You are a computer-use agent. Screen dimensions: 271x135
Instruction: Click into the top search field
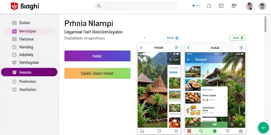click(135, 6)
